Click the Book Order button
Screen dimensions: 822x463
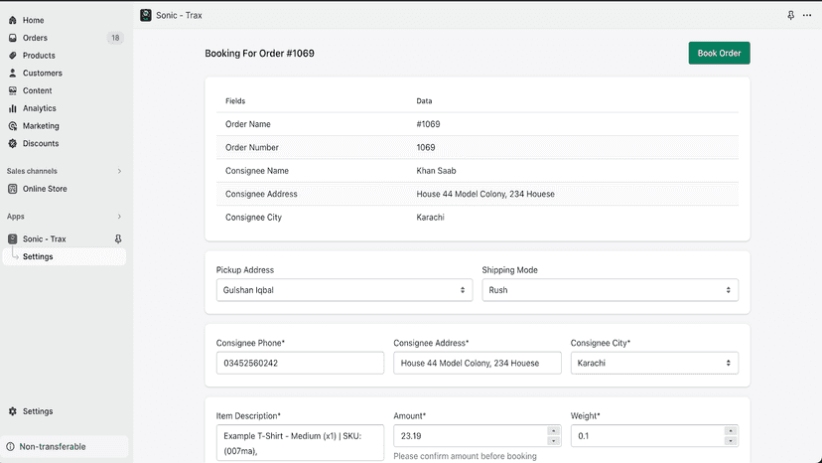pyautogui.click(x=719, y=53)
